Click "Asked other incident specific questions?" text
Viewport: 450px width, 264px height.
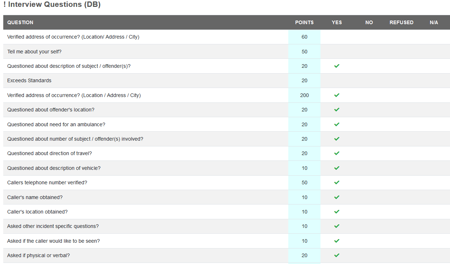click(x=53, y=226)
